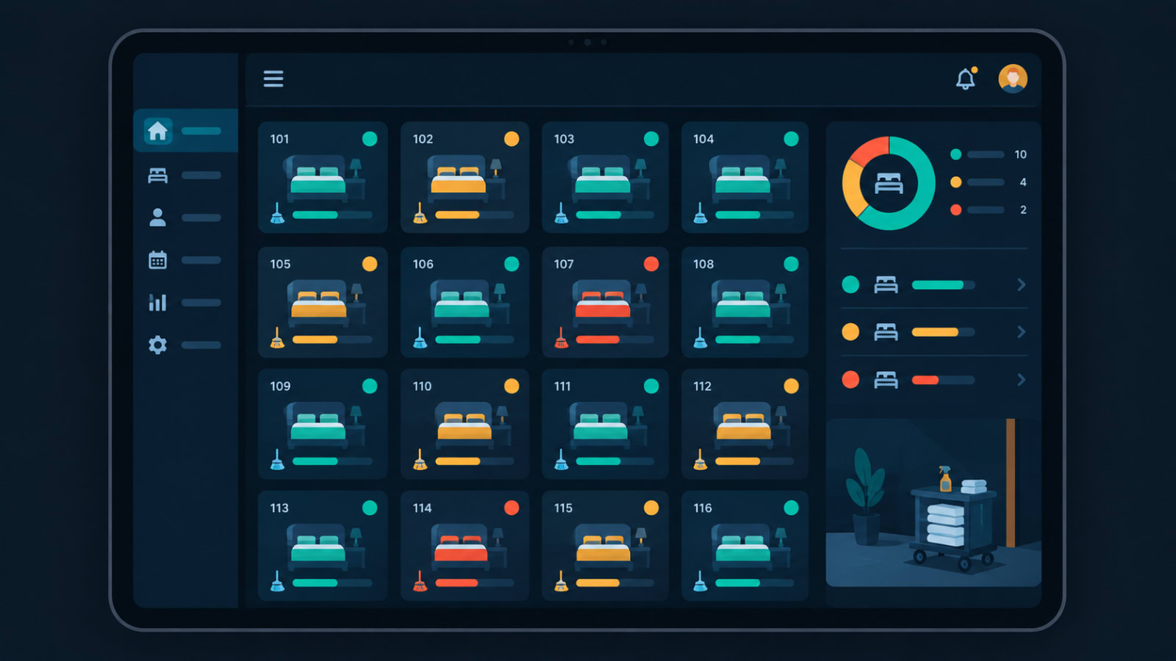Click the green dot in the first status row
The height and width of the screenshot is (661, 1176).
click(850, 284)
